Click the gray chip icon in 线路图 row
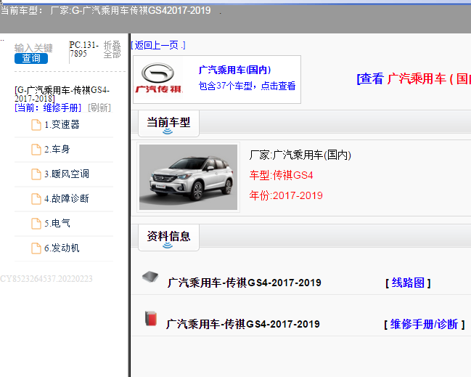 [150, 277]
